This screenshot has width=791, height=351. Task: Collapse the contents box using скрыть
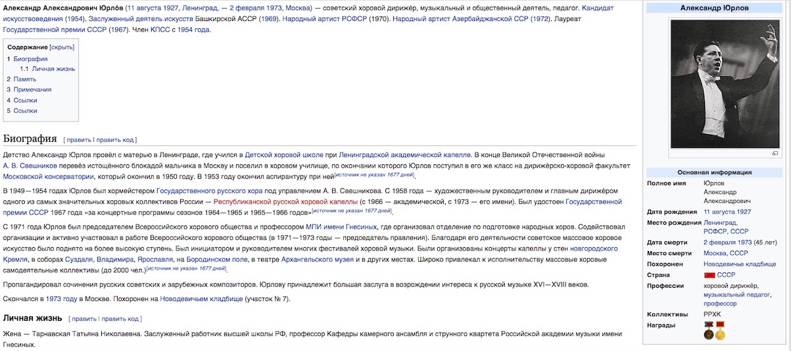pyautogui.click(x=62, y=47)
